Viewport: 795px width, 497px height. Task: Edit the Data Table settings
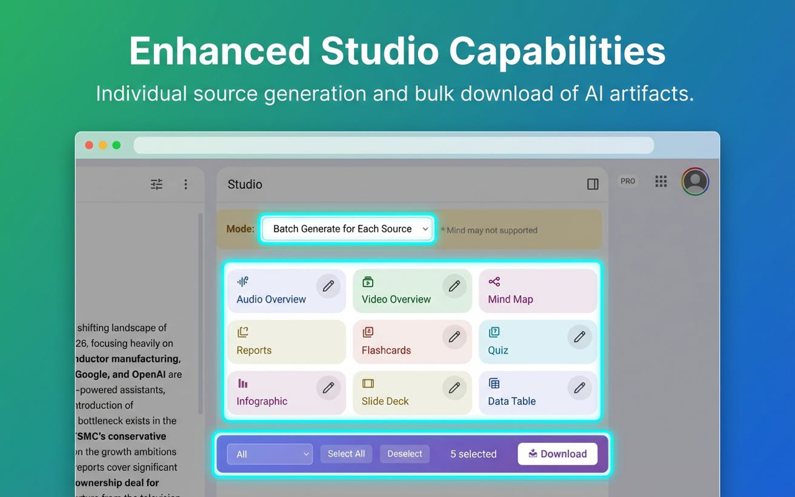(579, 388)
